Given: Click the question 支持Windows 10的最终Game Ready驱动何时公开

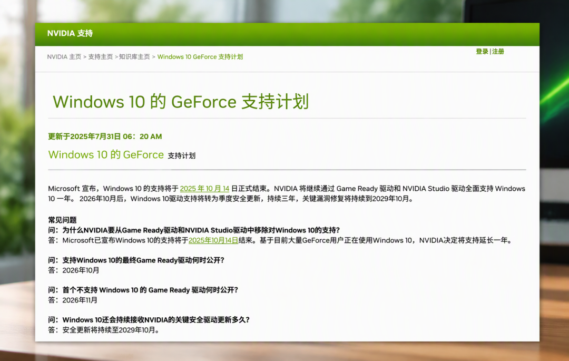Looking at the screenshot, I should [136, 260].
